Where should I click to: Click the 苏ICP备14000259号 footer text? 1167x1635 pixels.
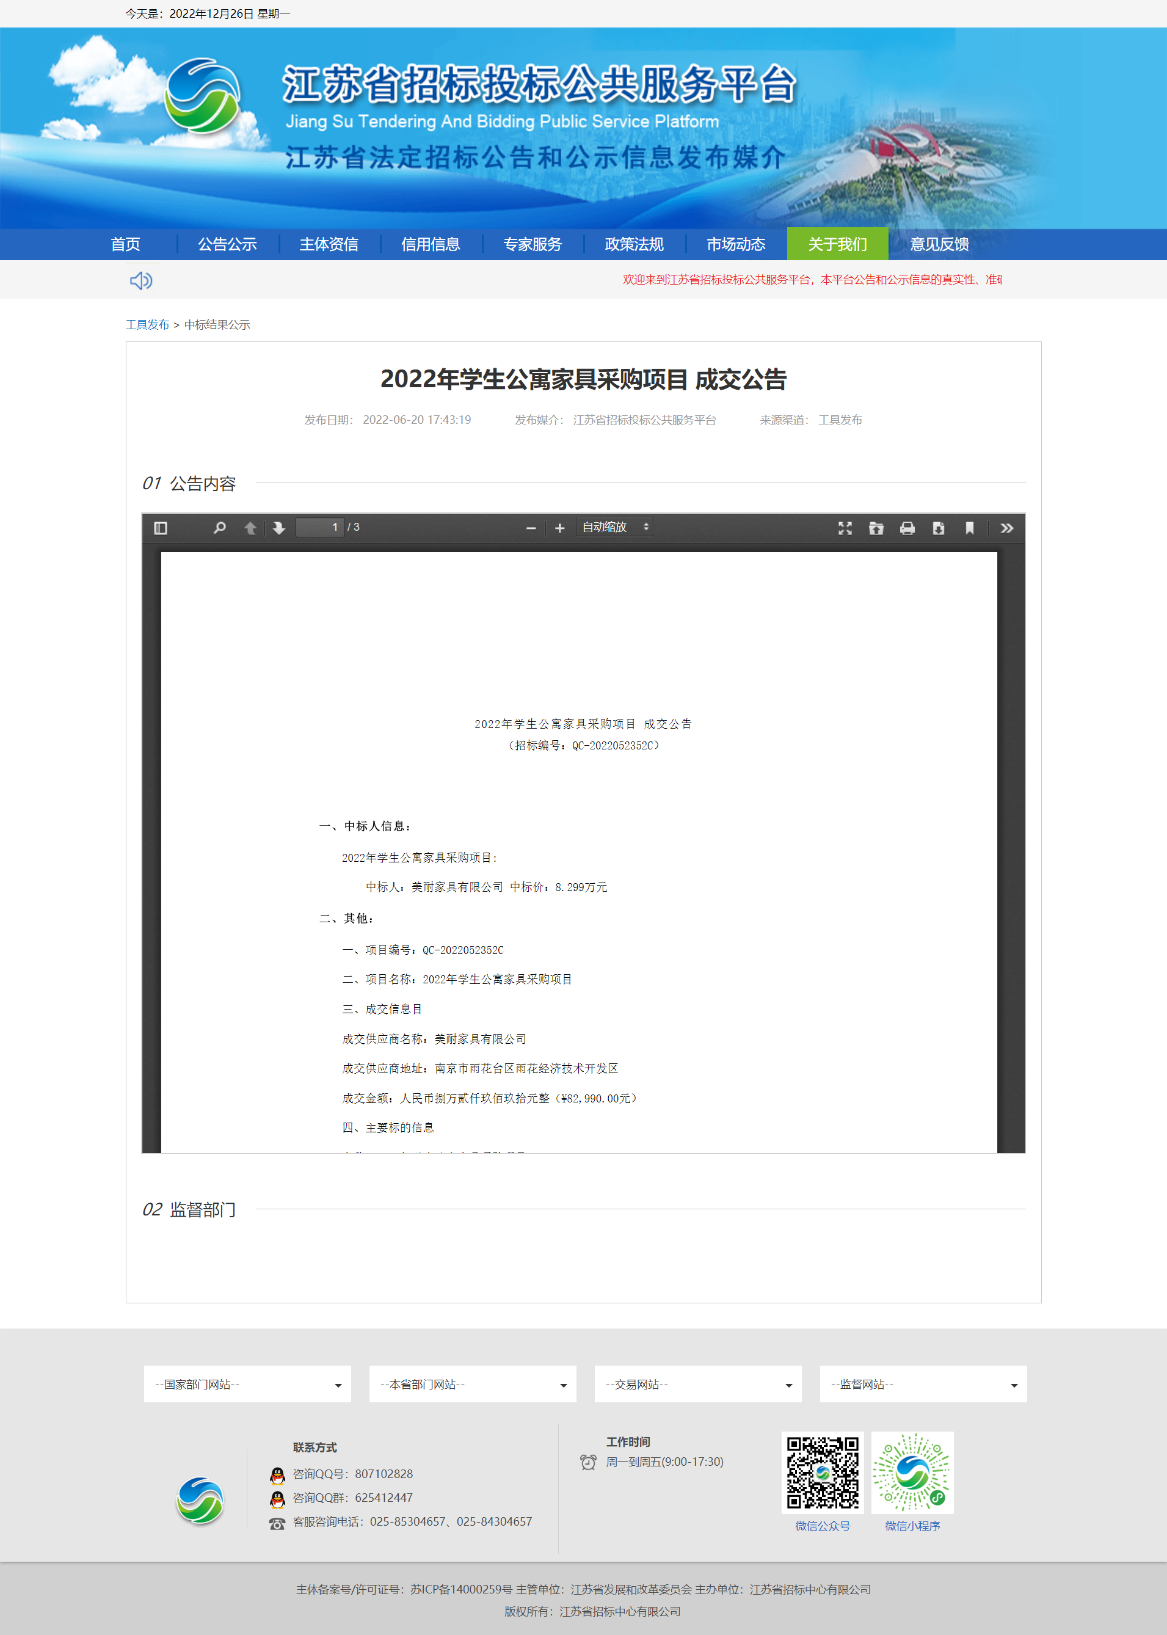(x=461, y=1589)
